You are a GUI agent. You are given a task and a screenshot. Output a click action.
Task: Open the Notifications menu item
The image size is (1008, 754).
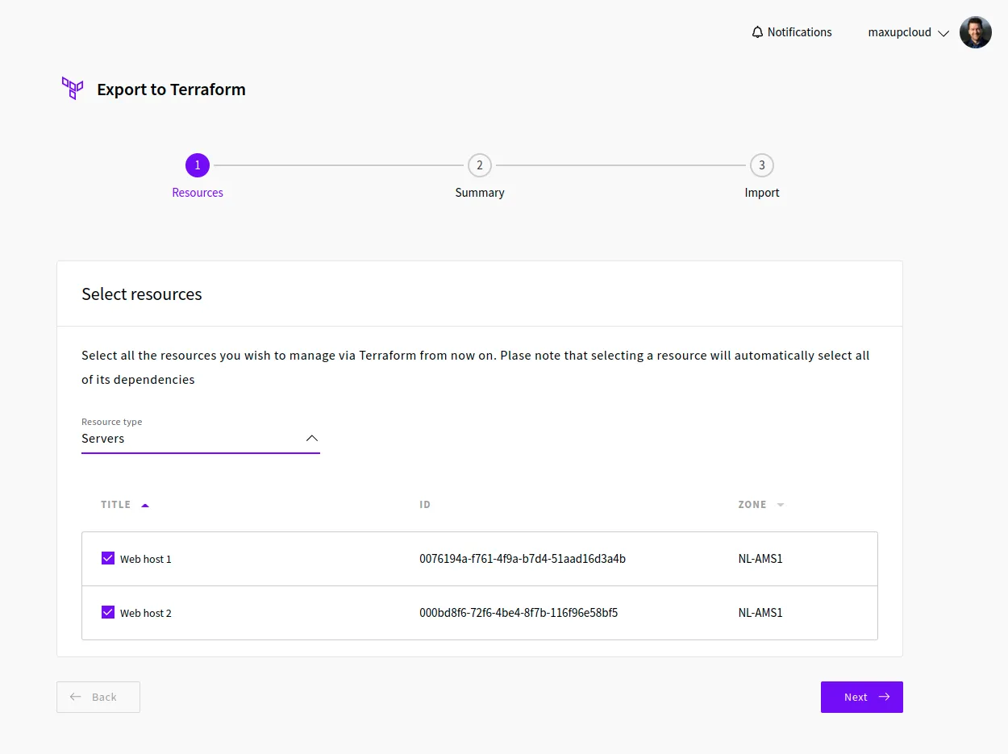[x=798, y=32]
